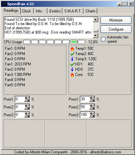This screenshot has width=135, height=155.
Task: Click the log scrollbar down arrow
Action: click(x=96, y=35)
